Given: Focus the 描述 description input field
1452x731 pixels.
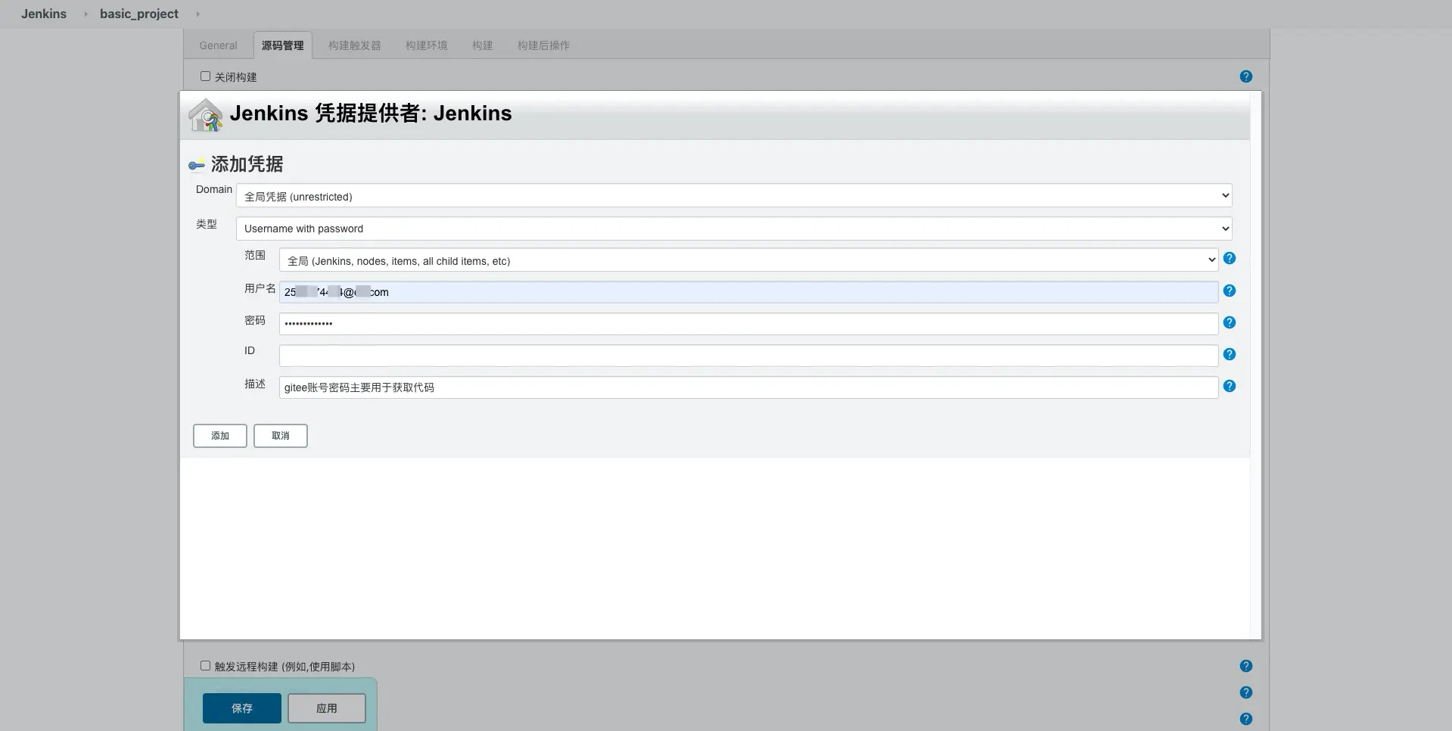Looking at the screenshot, I should pos(748,387).
